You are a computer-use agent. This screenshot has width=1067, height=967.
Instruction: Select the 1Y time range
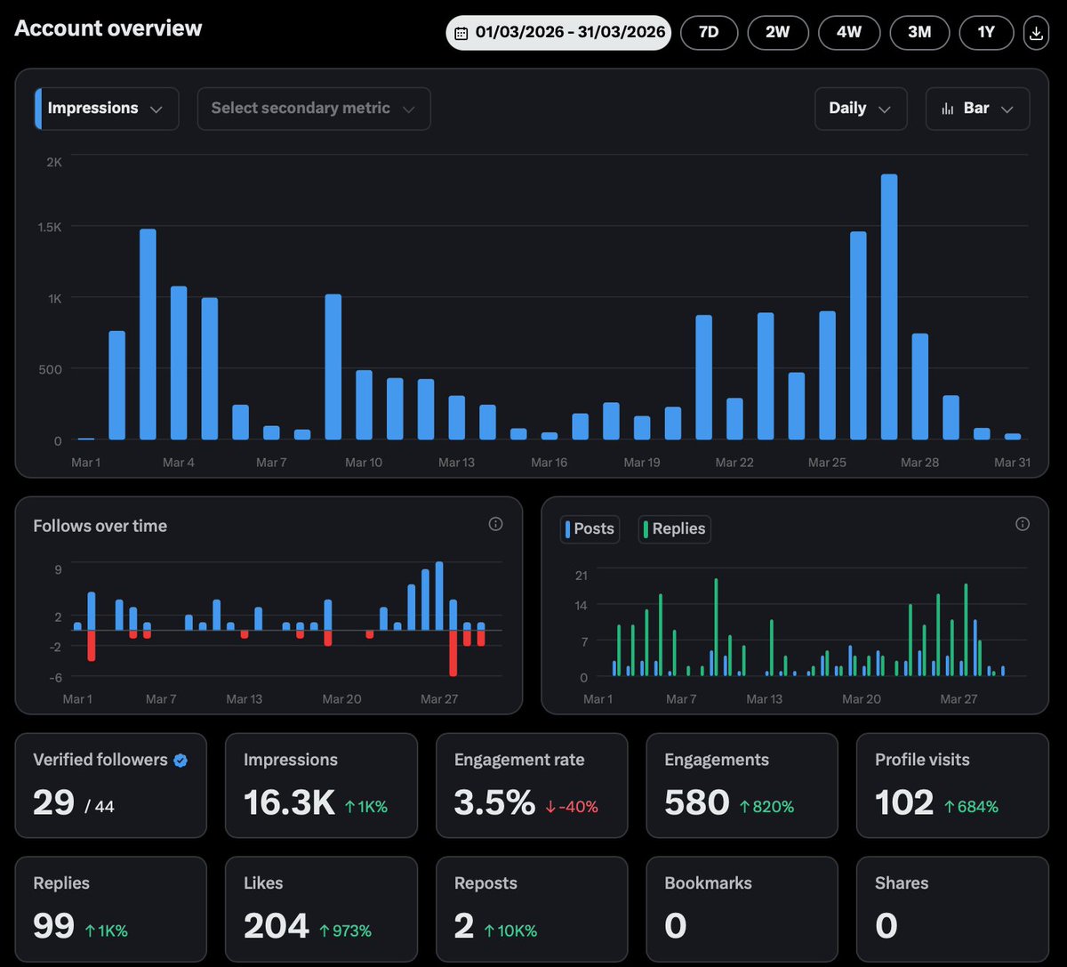(986, 33)
